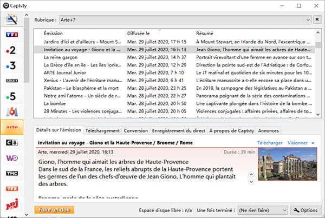
Task: Select the France 5 channel icon
Action: pos(11,96)
